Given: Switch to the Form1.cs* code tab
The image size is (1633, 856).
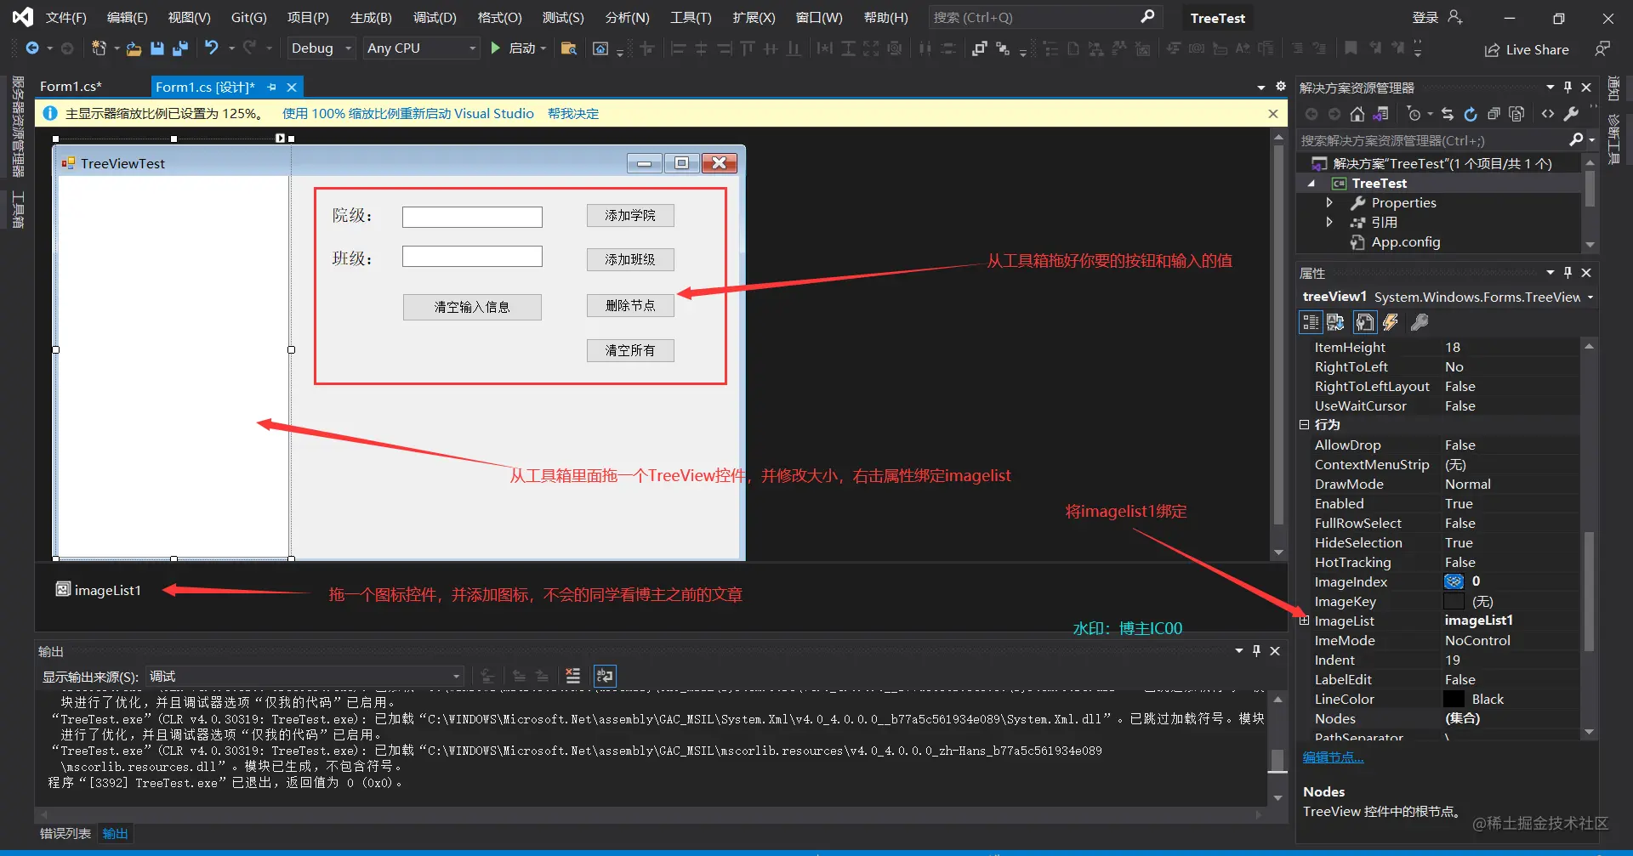Looking at the screenshot, I should (x=71, y=86).
